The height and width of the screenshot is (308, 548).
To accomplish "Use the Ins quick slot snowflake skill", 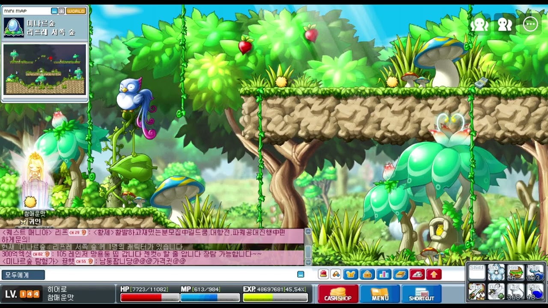I will (x=496, y=272).
